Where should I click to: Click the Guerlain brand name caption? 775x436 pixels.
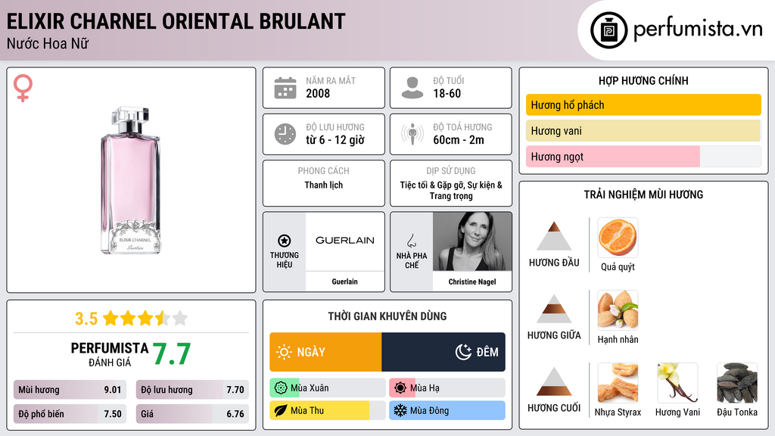[344, 282]
